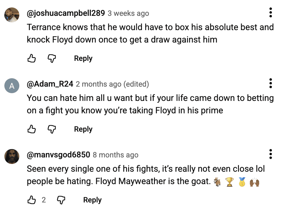The height and width of the screenshot is (213, 285).
Task: Open options menu for @joshuacampbell289 comment
Action: (x=271, y=12)
